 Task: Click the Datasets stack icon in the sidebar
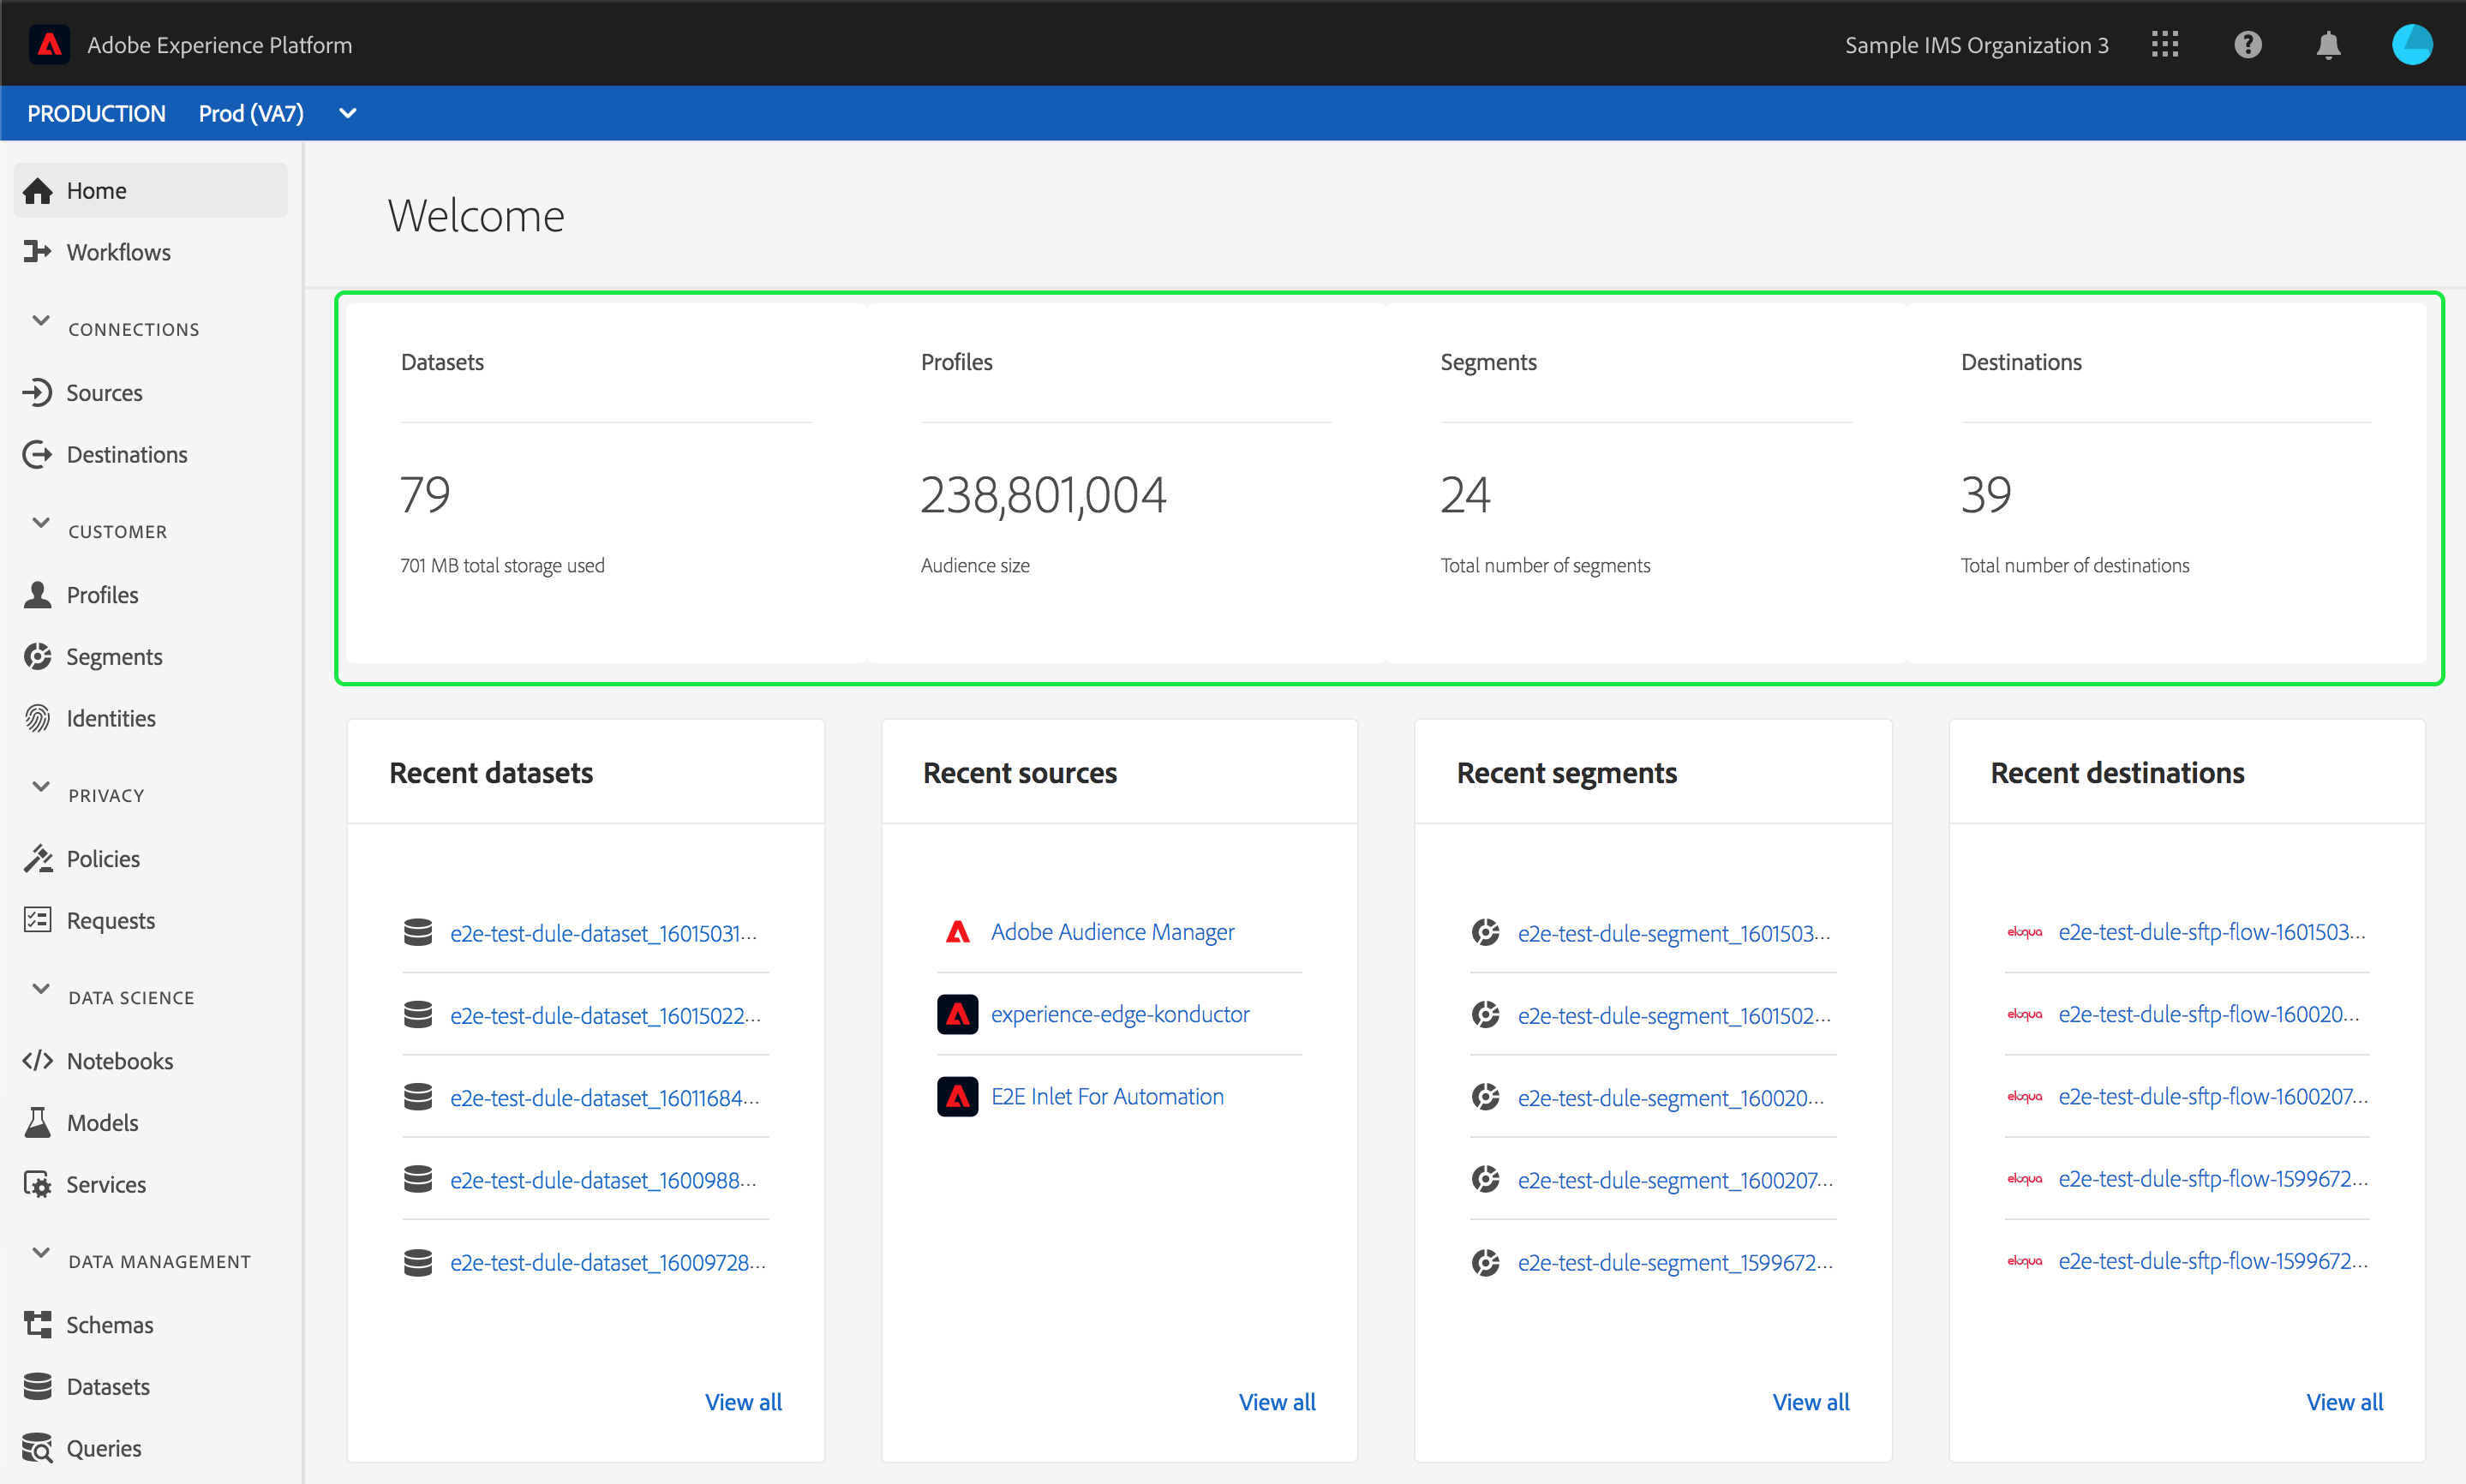click(x=38, y=1386)
